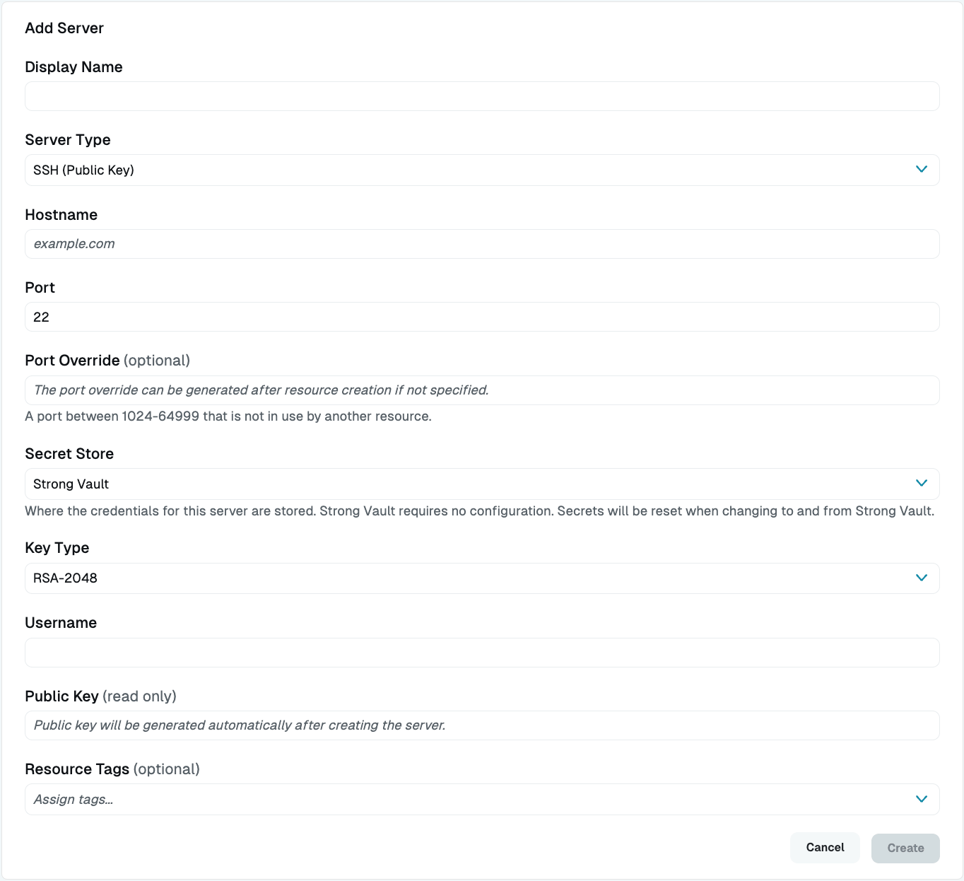The height and width of the screenshot is (881, 964).
Task: Click the Port Override (optional) label
Action: pos(107,361)
